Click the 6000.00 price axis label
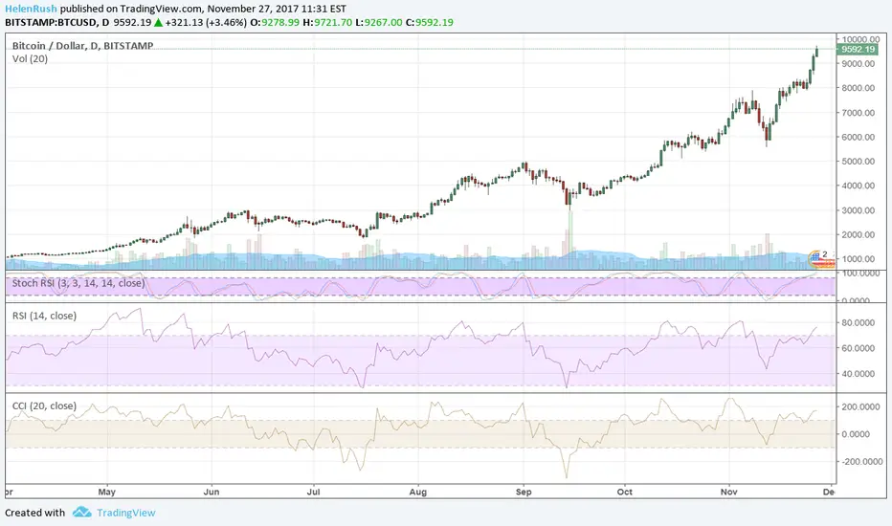Image resolution: width=892 pixels, height=526 pixels. click(x=859, y=137)
